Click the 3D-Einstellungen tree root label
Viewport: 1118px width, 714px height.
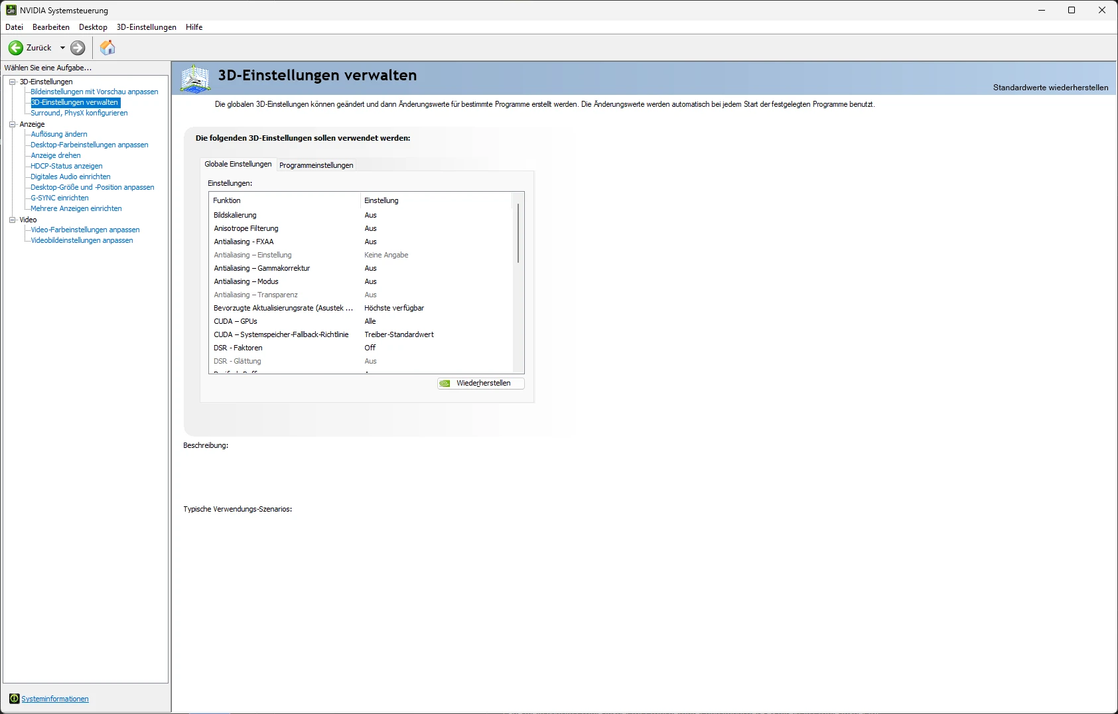point(46,82)
